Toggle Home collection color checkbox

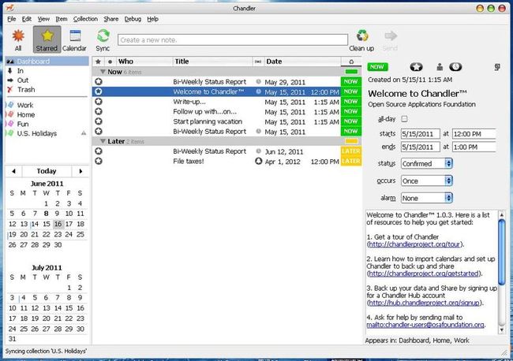[x=10, y=114]
